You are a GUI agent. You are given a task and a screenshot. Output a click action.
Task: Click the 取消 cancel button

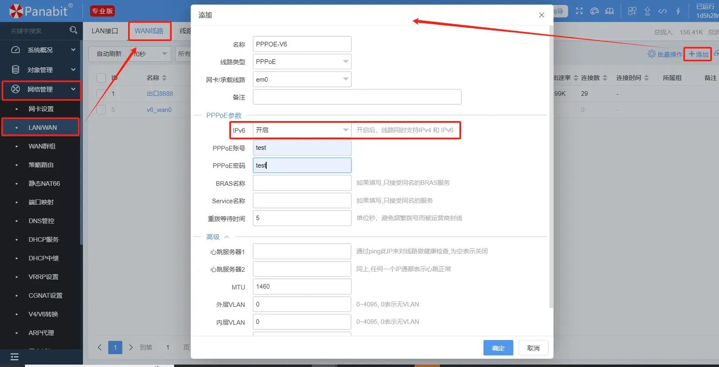533,348
